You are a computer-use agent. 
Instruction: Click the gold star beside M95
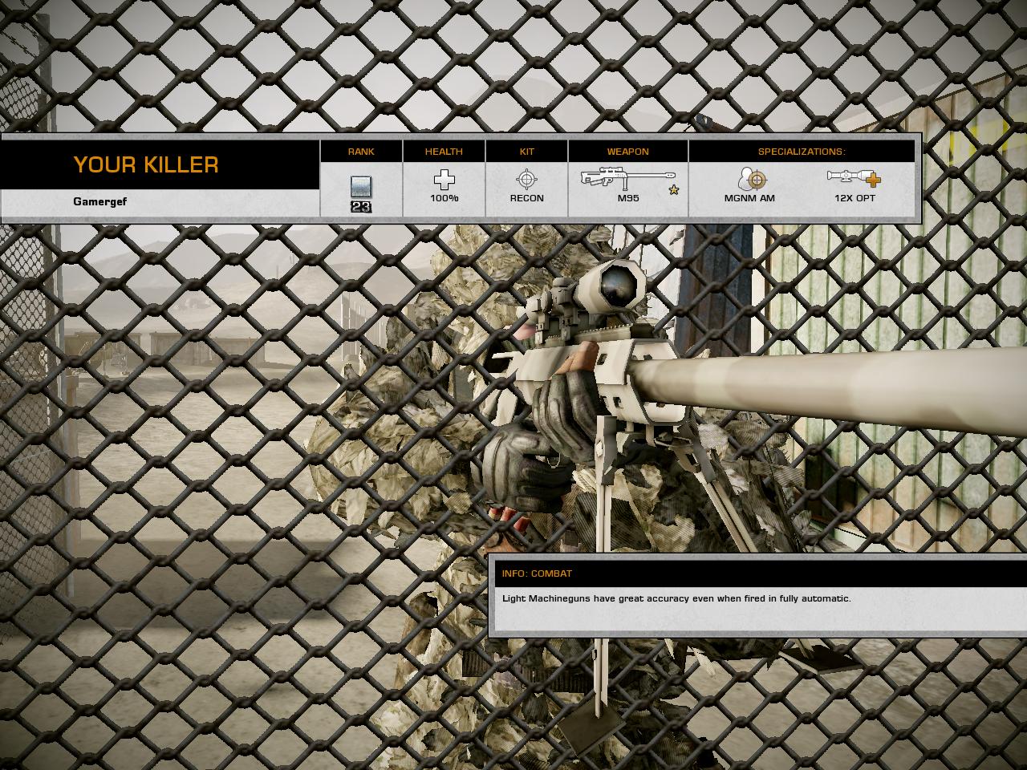tap(674, 190)
